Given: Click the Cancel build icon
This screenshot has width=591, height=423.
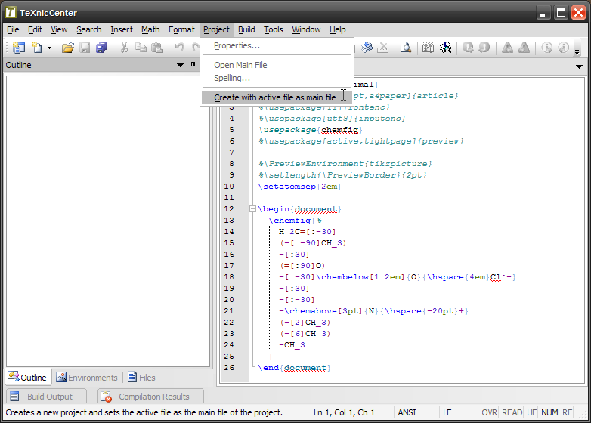Looking at the screenshot, I should [x=383, y=48].
